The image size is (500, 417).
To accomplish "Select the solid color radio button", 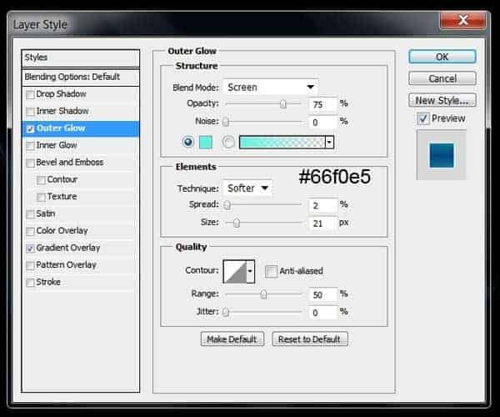I will pos(188,142).
